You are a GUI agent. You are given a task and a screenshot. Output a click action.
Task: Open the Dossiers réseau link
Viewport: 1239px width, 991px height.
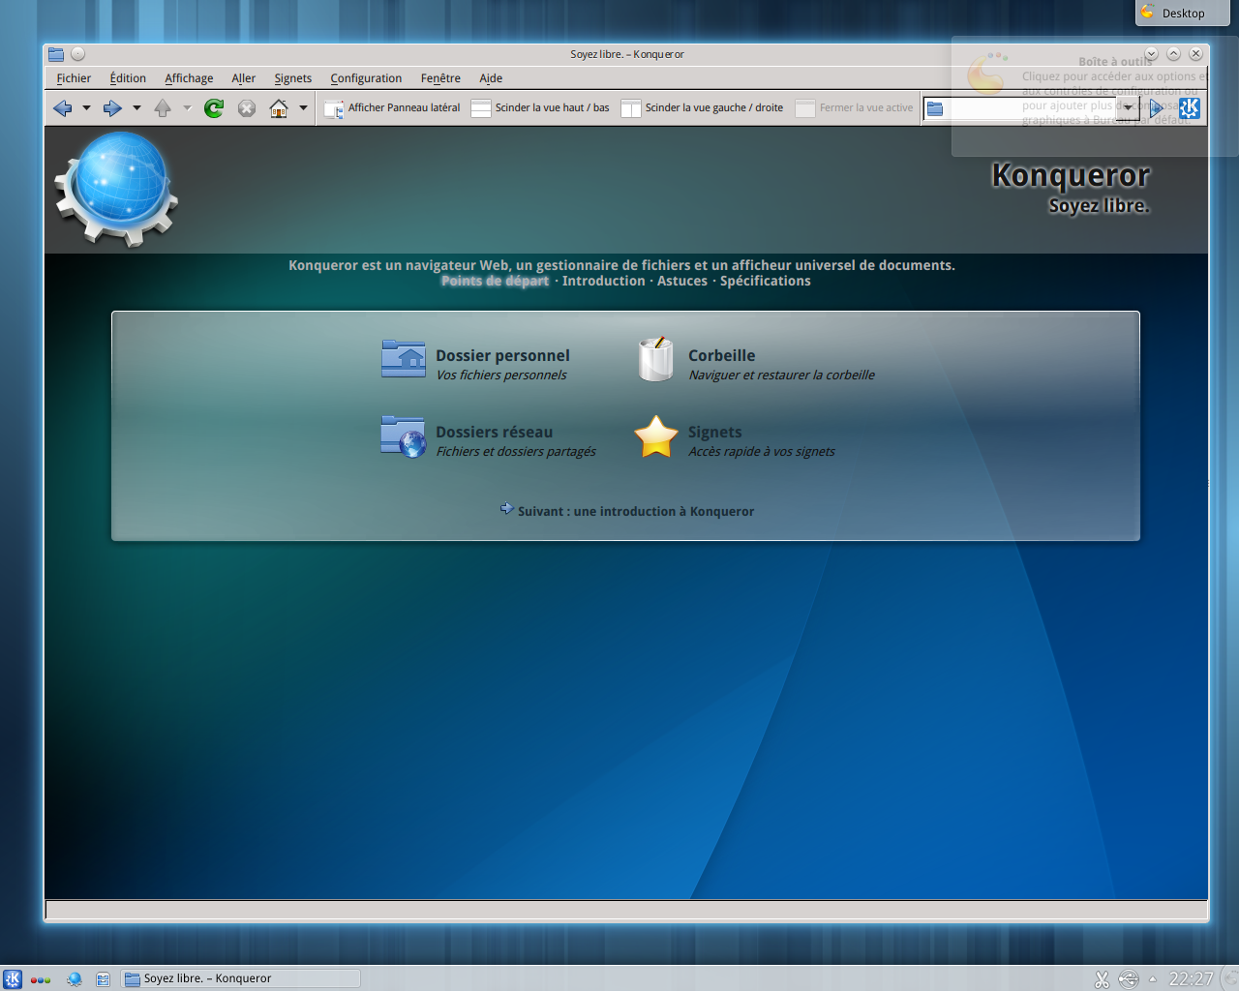click(494, 432)
